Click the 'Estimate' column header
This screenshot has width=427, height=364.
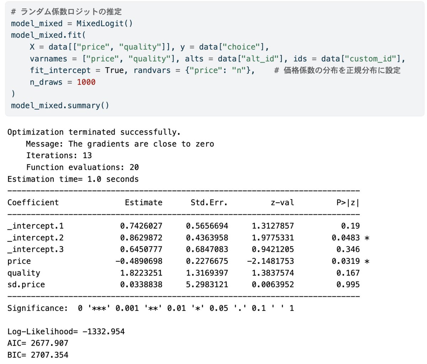[x=143, y=203]
